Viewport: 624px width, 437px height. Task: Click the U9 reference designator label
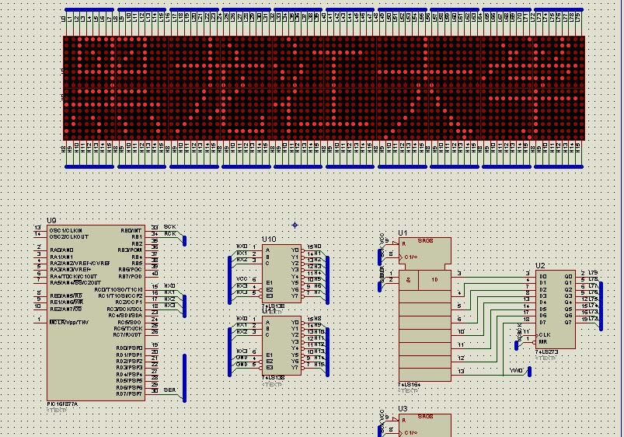click(52, 221)
